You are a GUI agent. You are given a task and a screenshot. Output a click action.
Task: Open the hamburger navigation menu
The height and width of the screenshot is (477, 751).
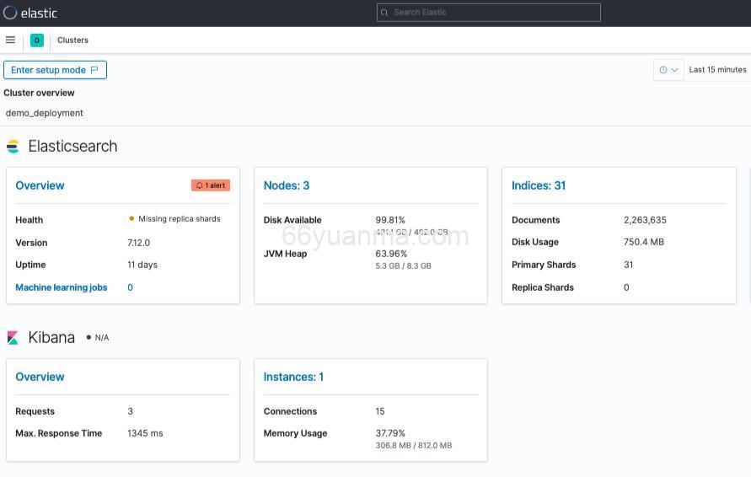(10, 40)
